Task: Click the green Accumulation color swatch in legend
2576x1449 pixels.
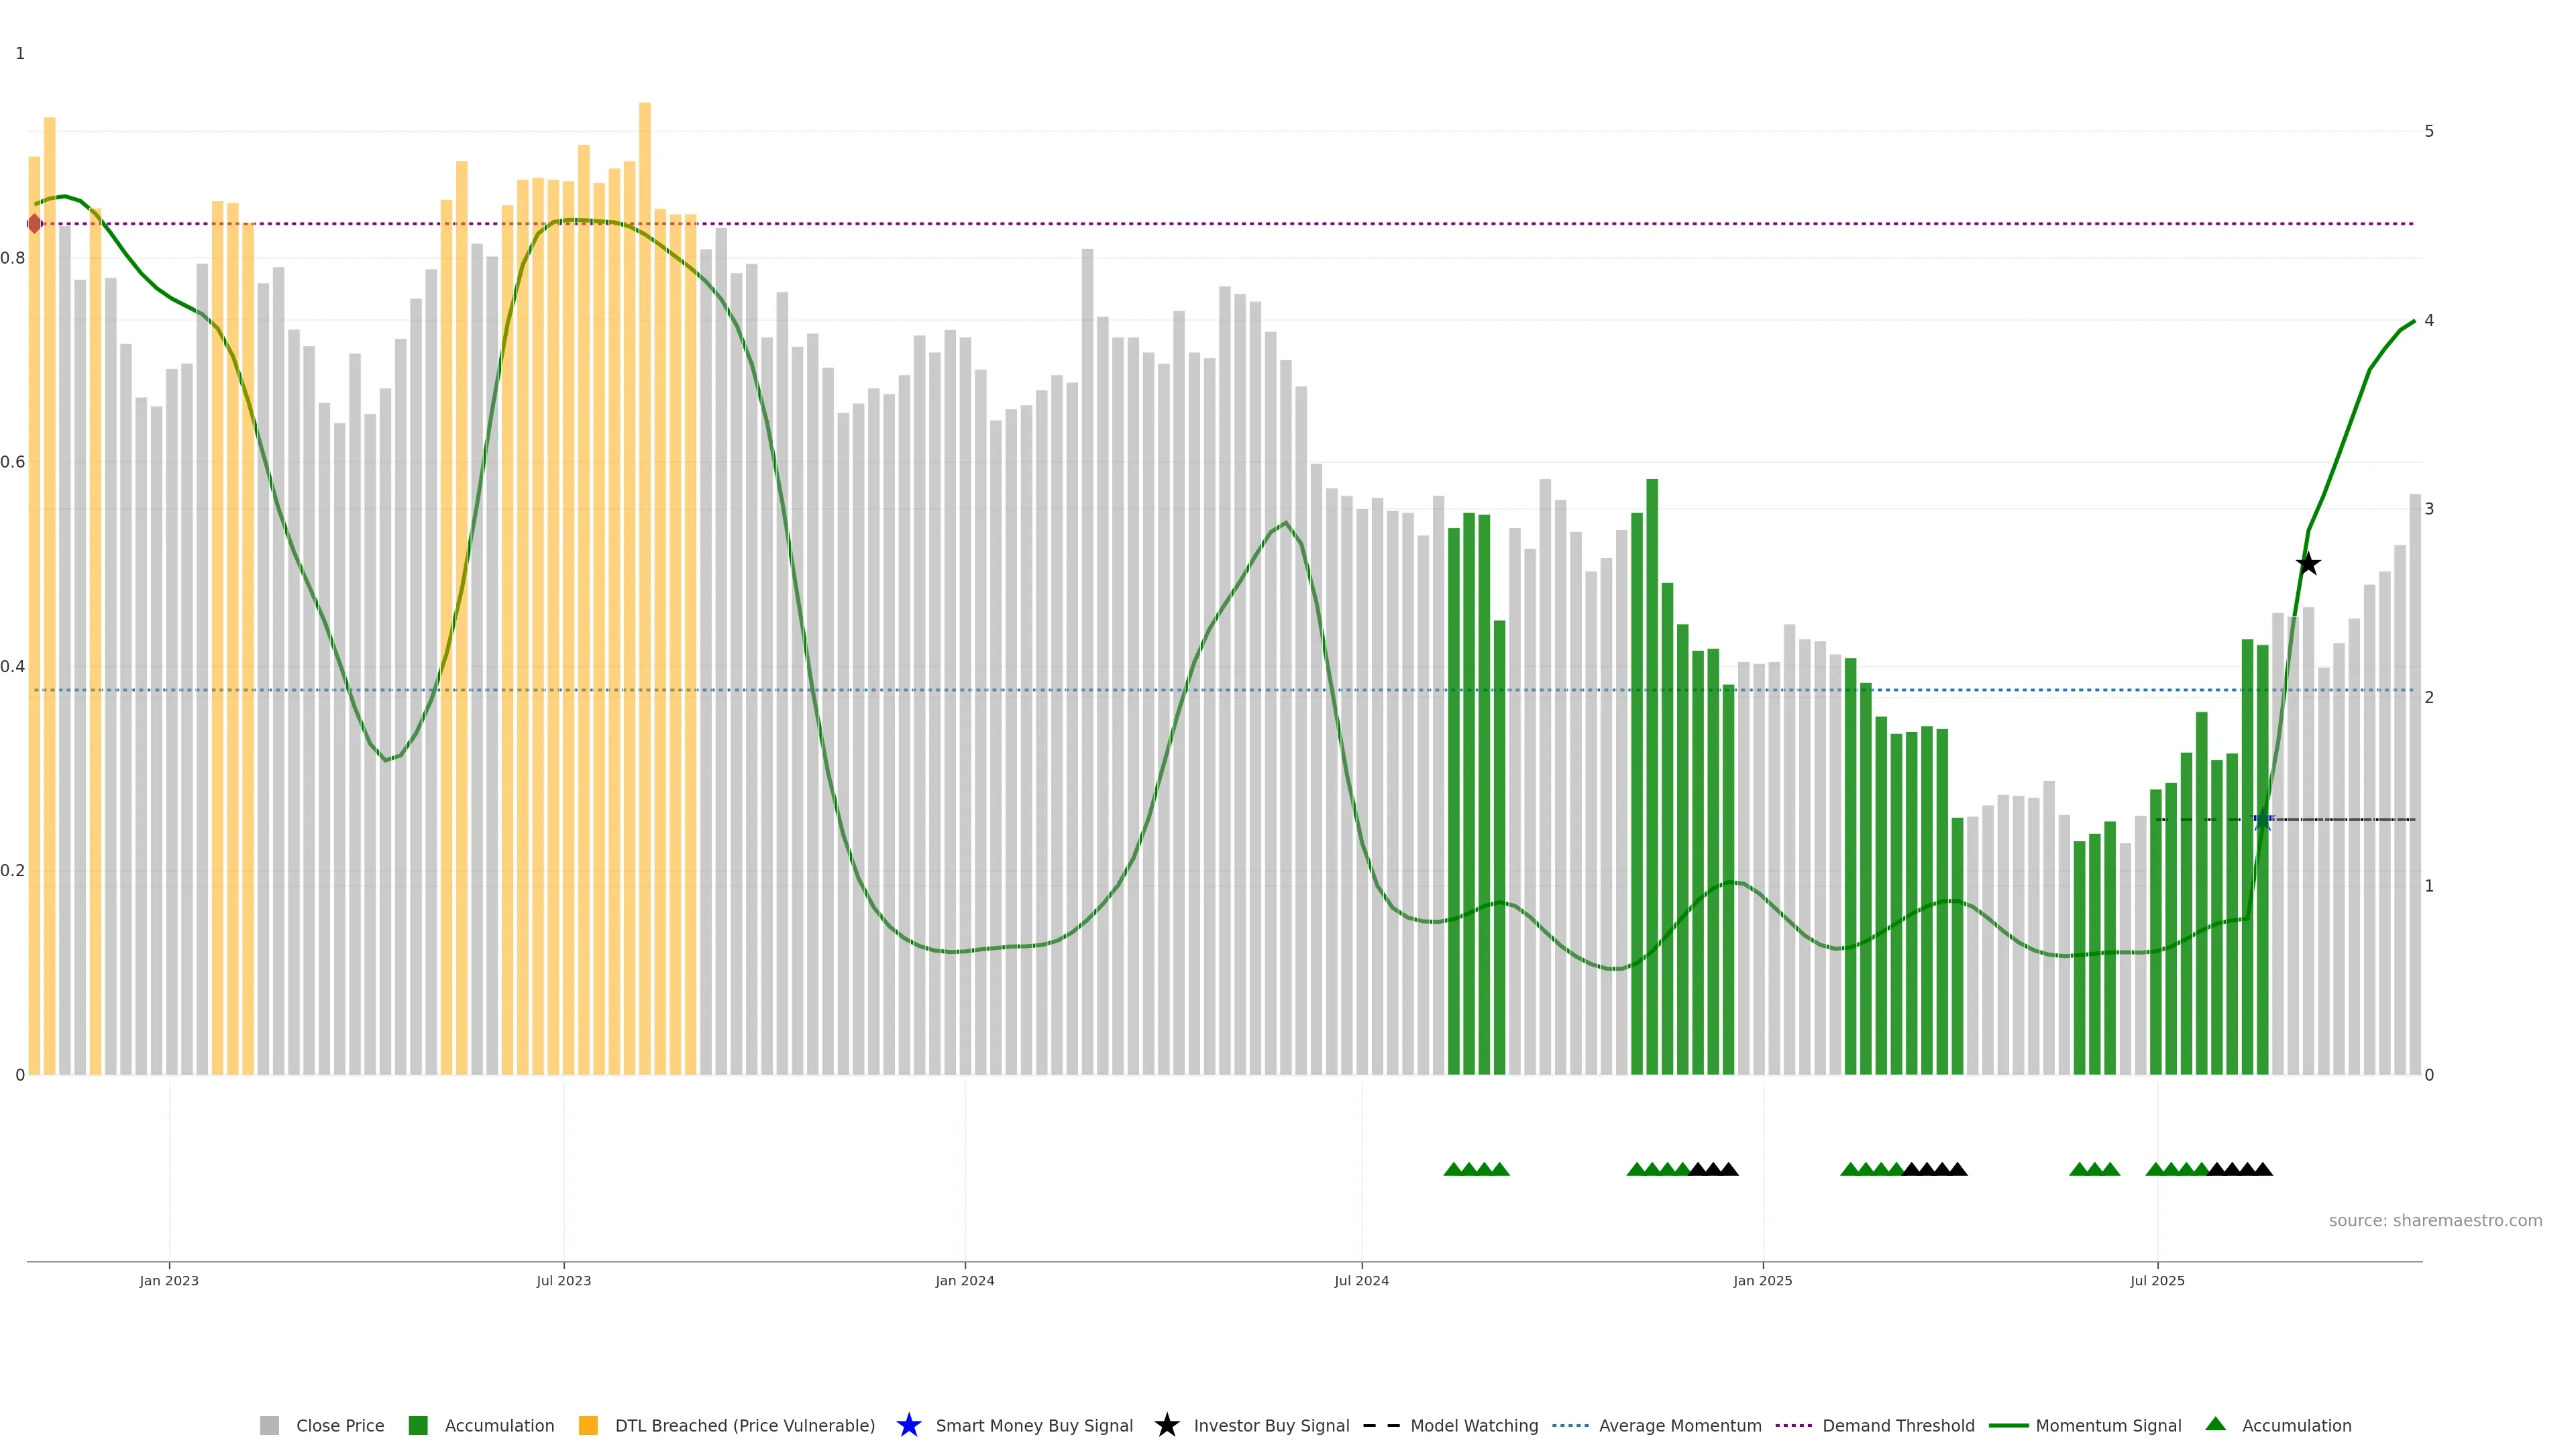Action: point(418,1426)
